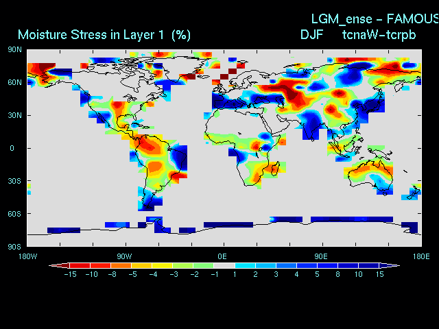This screenshot has height=329, width=439.
Task: Select the 0 equator label on latitude axis
Action: (x=12, y=148)
